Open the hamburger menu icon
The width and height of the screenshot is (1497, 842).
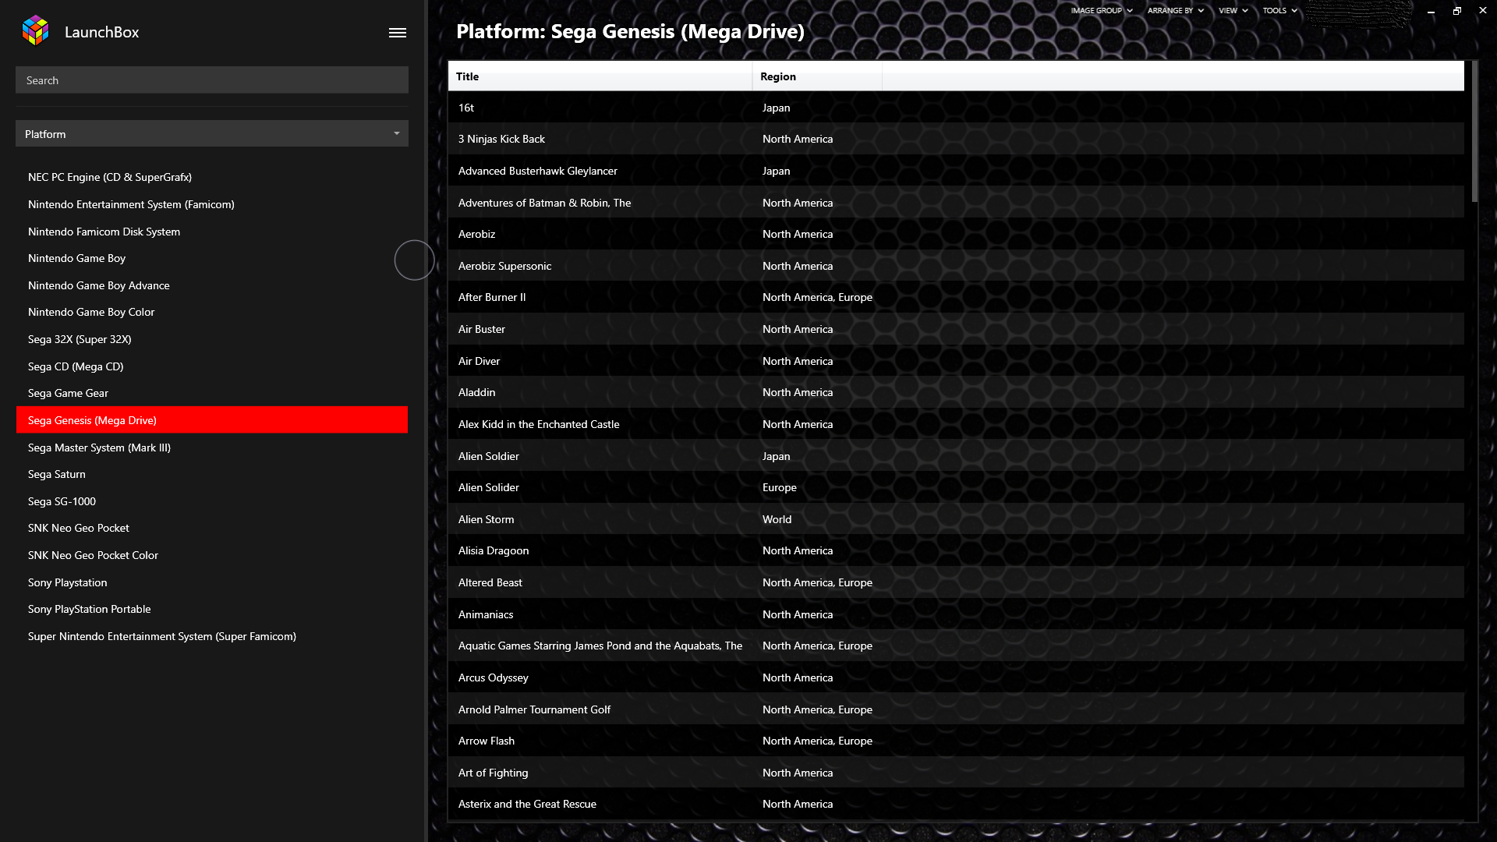[x=398, y=33]
